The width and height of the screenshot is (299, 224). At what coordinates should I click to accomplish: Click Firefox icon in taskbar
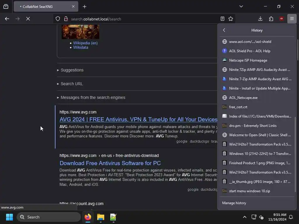(88, 217)
